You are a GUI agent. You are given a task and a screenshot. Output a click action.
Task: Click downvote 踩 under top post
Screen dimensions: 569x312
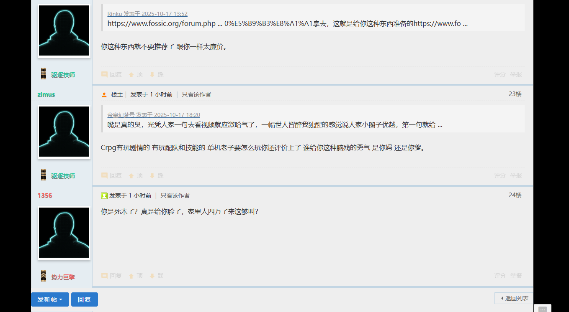click(x=157, y=74)
